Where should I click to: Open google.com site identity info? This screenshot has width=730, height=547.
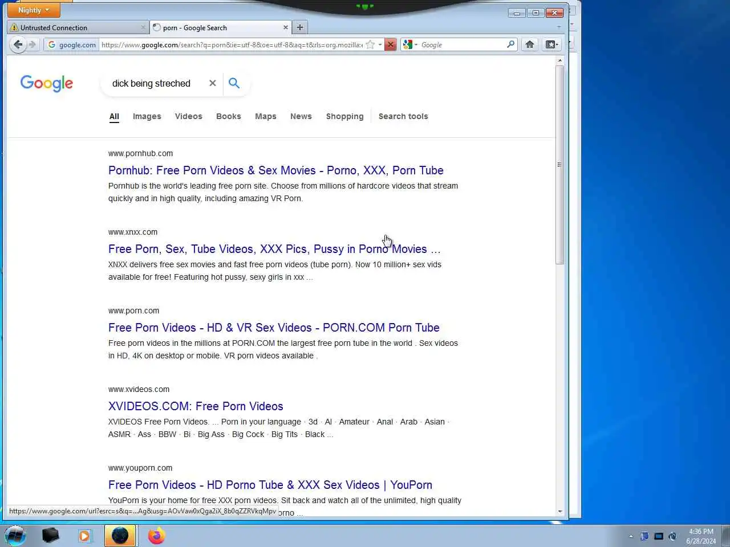(x=72, y=44)
